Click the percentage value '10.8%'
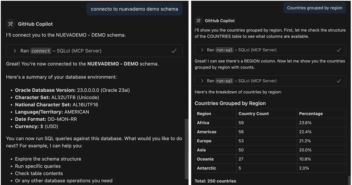 click(305, 159)
